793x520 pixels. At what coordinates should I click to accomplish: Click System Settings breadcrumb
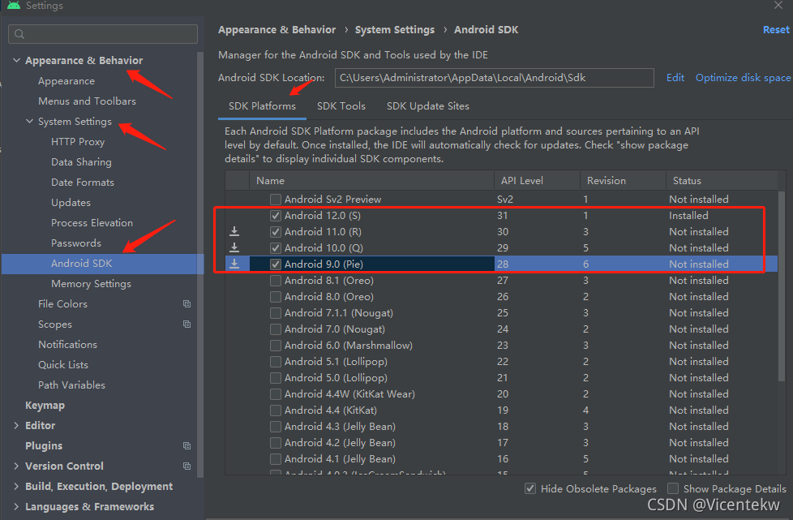(x=395, y=30)
